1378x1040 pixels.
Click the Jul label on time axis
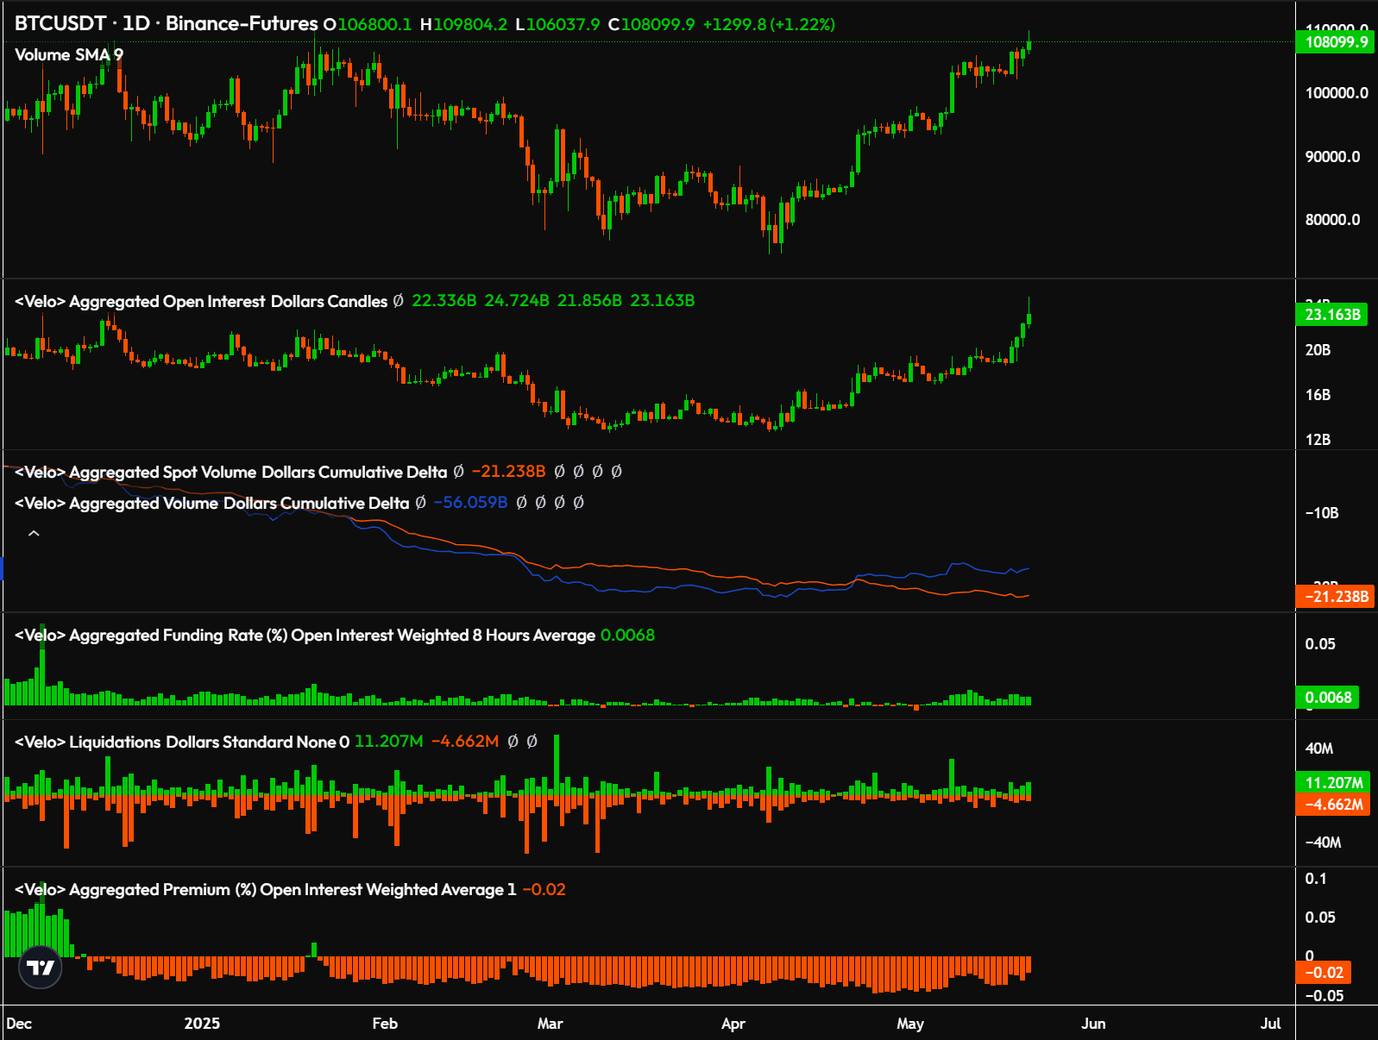1270,1024
